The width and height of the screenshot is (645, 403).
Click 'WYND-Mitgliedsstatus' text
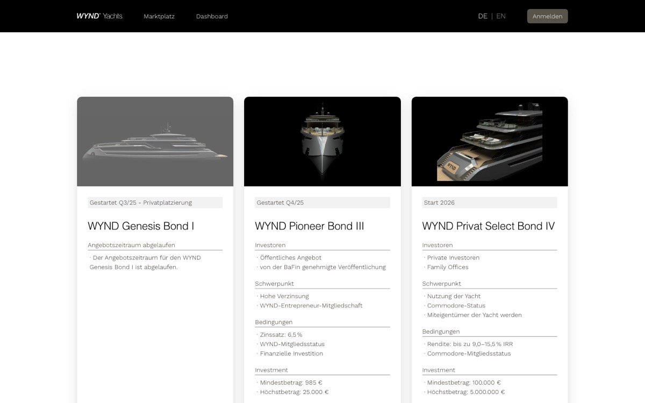click(292, 344)
